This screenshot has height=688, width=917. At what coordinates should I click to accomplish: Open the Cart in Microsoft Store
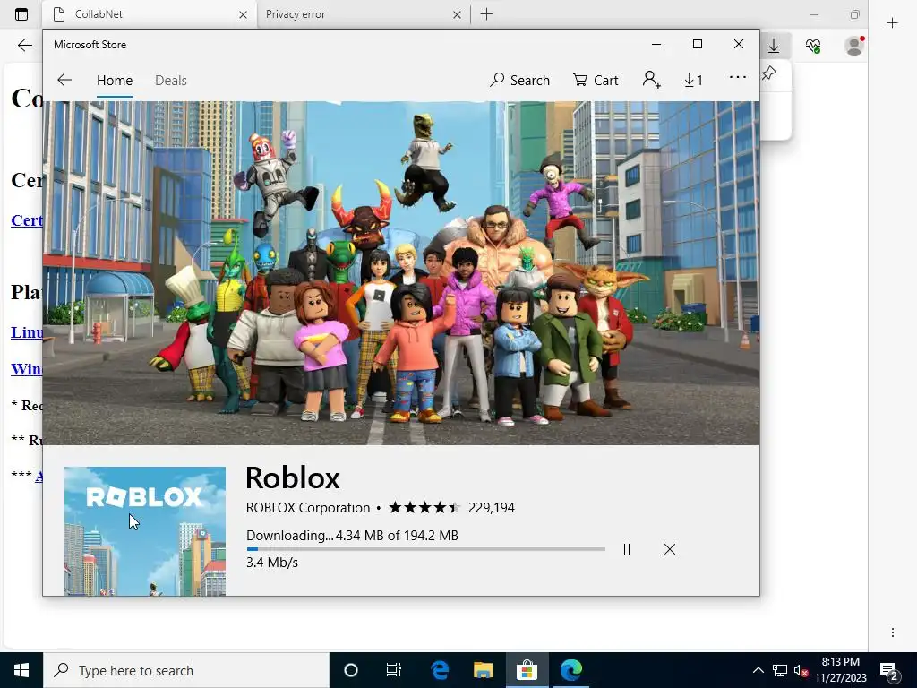tap(596, 80)
